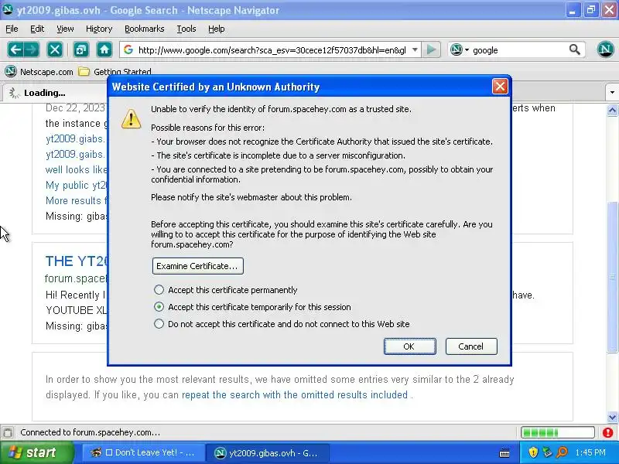This screenshot has height=464, width=619.
Task: Switch to yt2009.gibas.ovh taskbar window
Action: pyautogui.click(x=268, y=452)
